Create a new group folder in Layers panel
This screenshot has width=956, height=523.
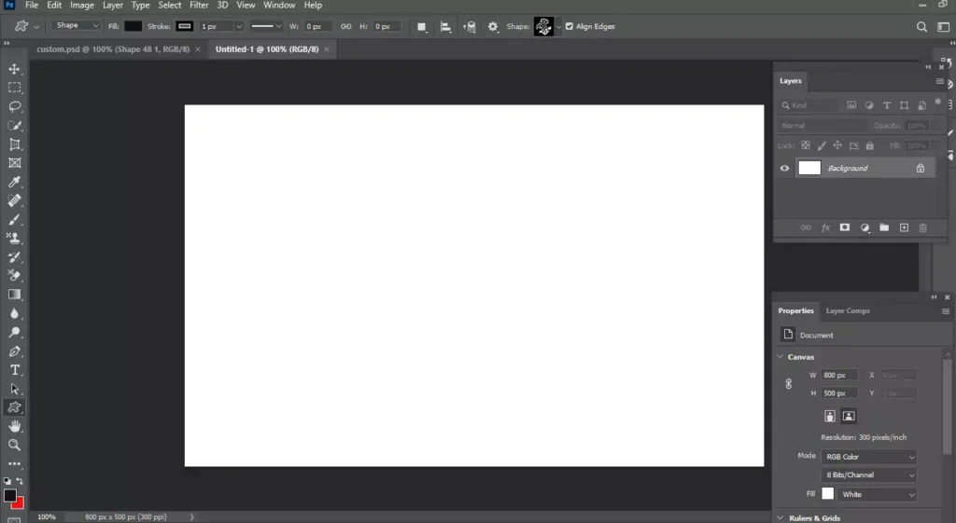pyautogui.click(x=884, y=227)
